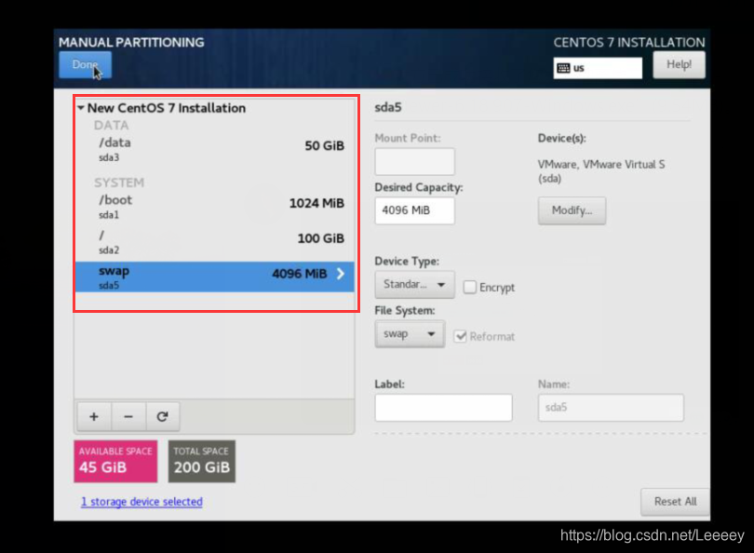Select the swap sda5 partition row
Screen dimensions: 754x553
[x=214, y=277]
